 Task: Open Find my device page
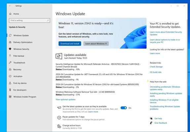pos(20,83)
